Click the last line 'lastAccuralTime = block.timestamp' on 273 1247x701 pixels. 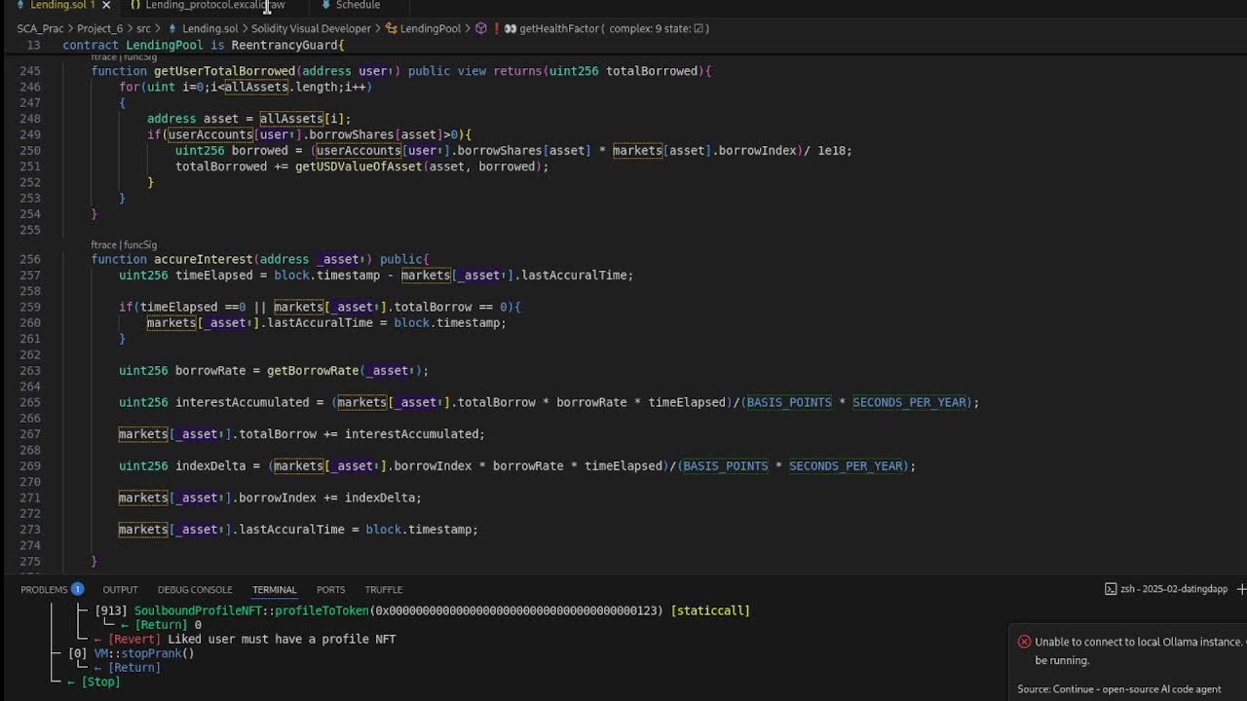(298, 530)
